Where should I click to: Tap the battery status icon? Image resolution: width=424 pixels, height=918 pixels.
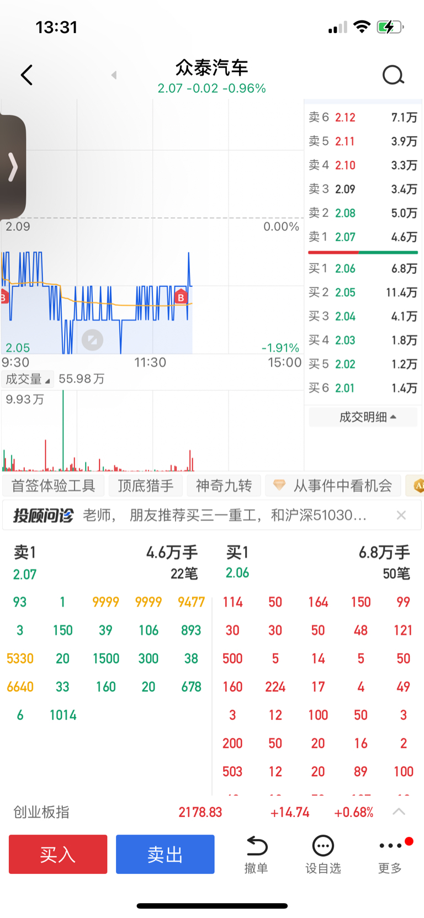click(390, 27)
